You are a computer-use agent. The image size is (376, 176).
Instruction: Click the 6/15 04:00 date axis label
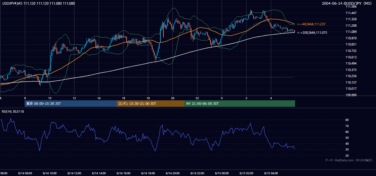pos(271,173)
